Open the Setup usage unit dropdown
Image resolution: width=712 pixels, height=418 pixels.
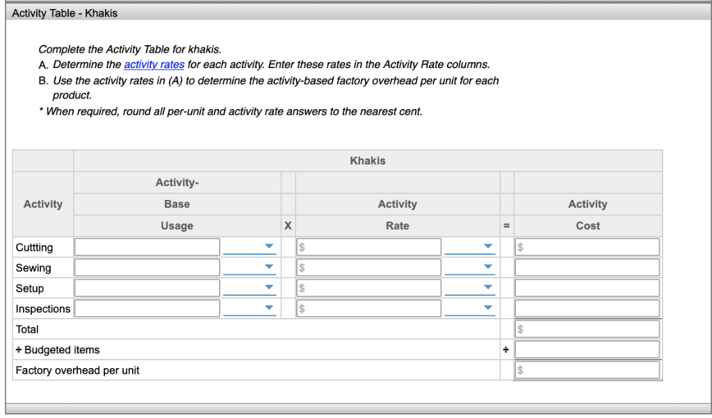pos(250,288)
